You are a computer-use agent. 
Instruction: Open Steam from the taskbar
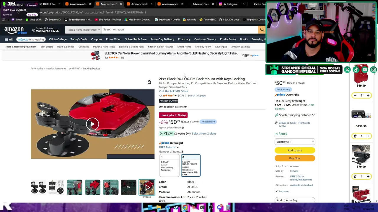point(176,208)
